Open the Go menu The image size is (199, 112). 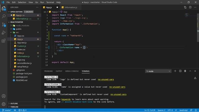pyautogui.click(x=37, y=2)
